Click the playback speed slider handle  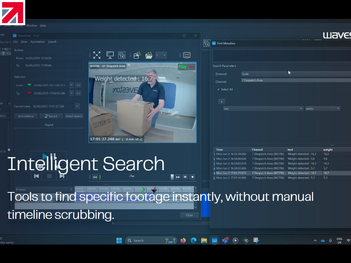click(x=172, y=177)
